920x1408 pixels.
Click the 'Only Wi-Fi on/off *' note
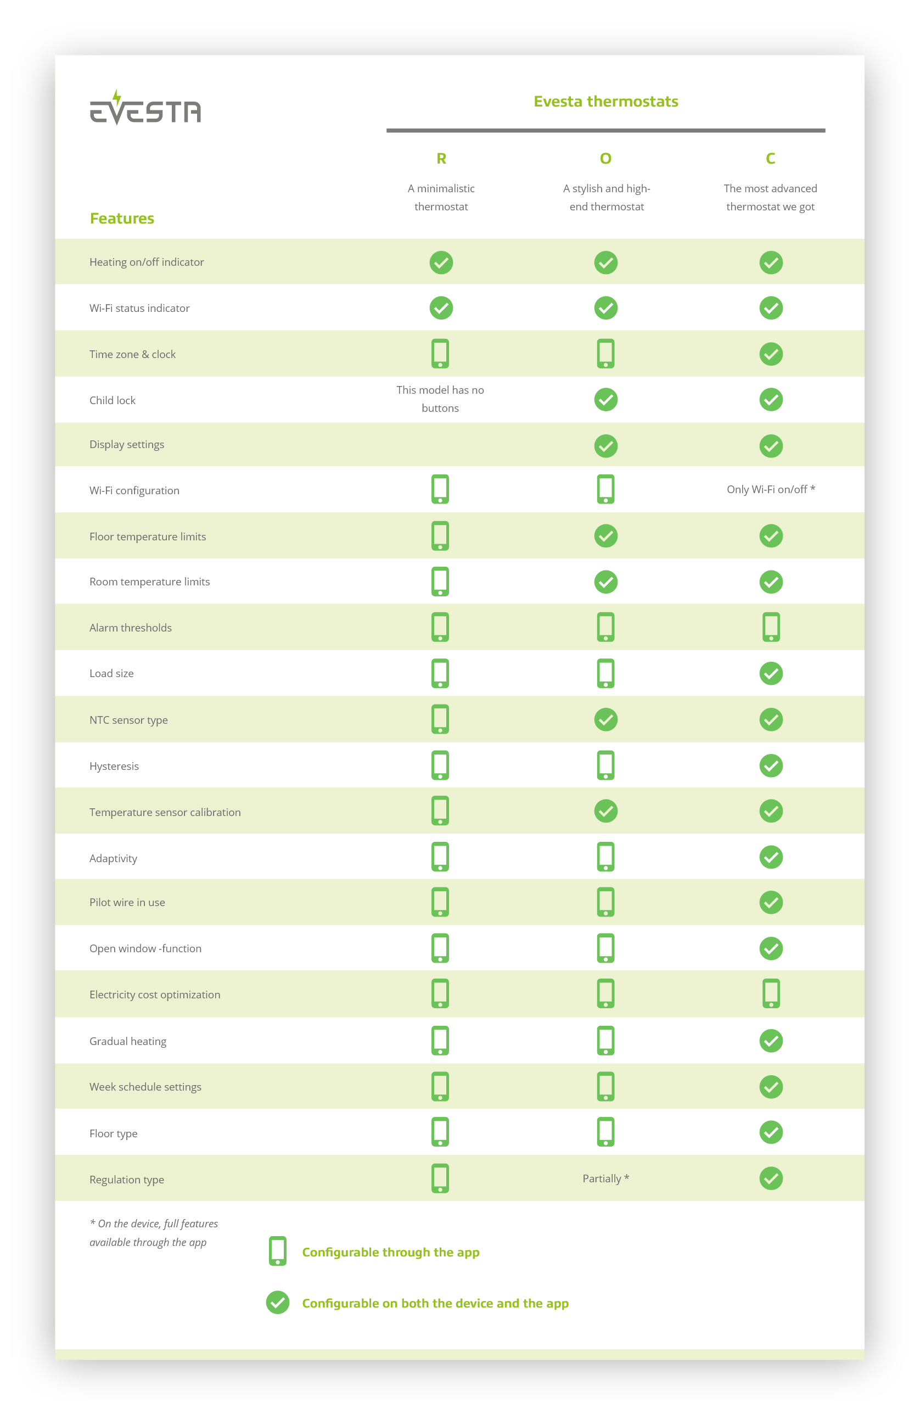coord(770,489)
